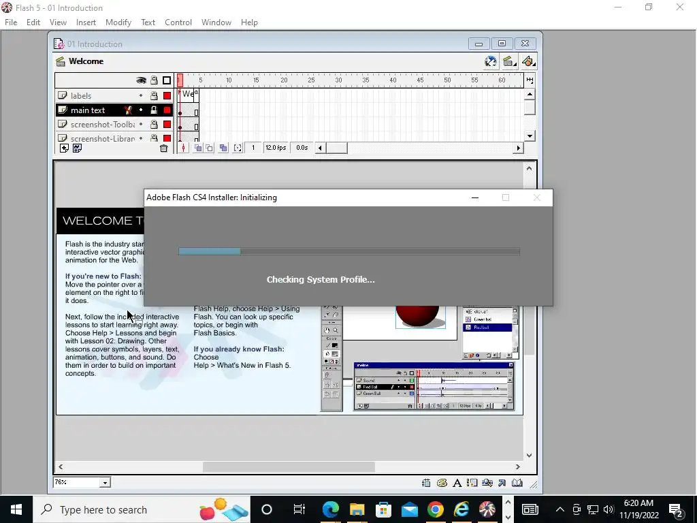This screenshot has width=697, height=523.
Task: Open Modify Onion Markers
Action: click(238, 148)
